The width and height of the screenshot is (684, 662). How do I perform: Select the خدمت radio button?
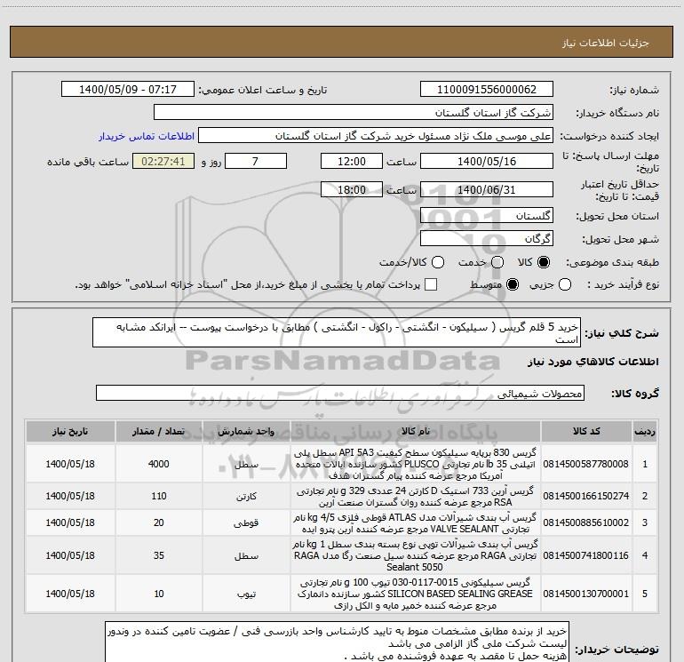coord(497,262)
